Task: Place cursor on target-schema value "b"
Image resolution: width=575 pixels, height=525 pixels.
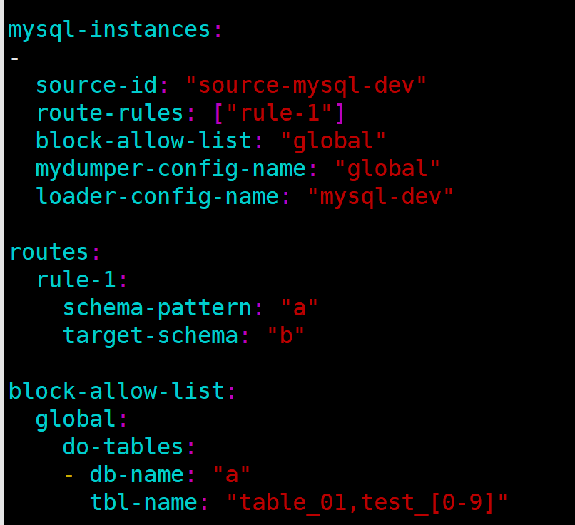Action: pos(286,335)
